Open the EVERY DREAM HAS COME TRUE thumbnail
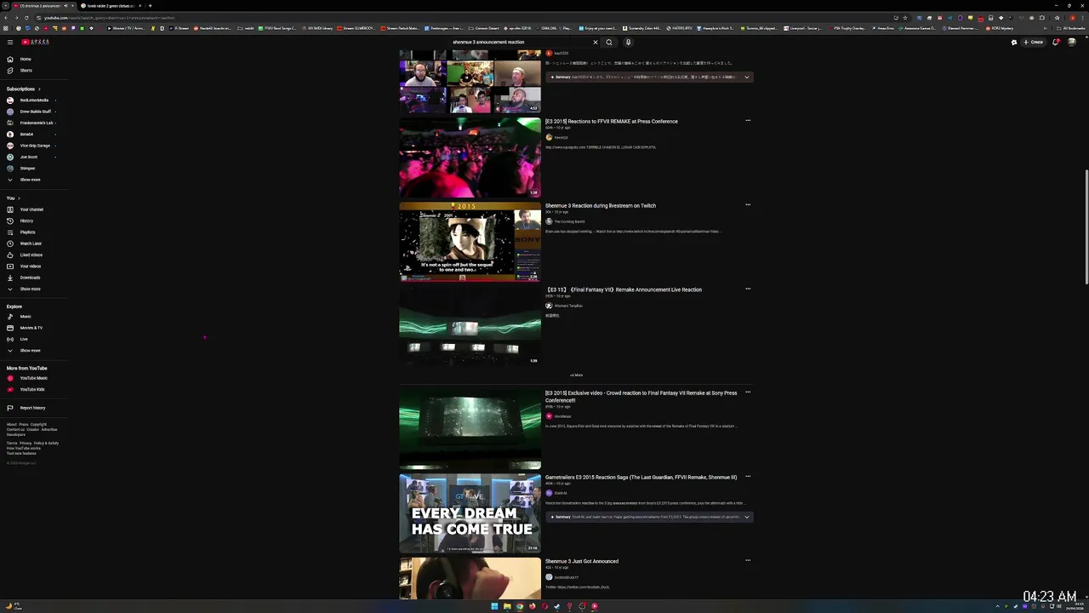Viewport: 1089px width, 613px height. pos(470,513)
